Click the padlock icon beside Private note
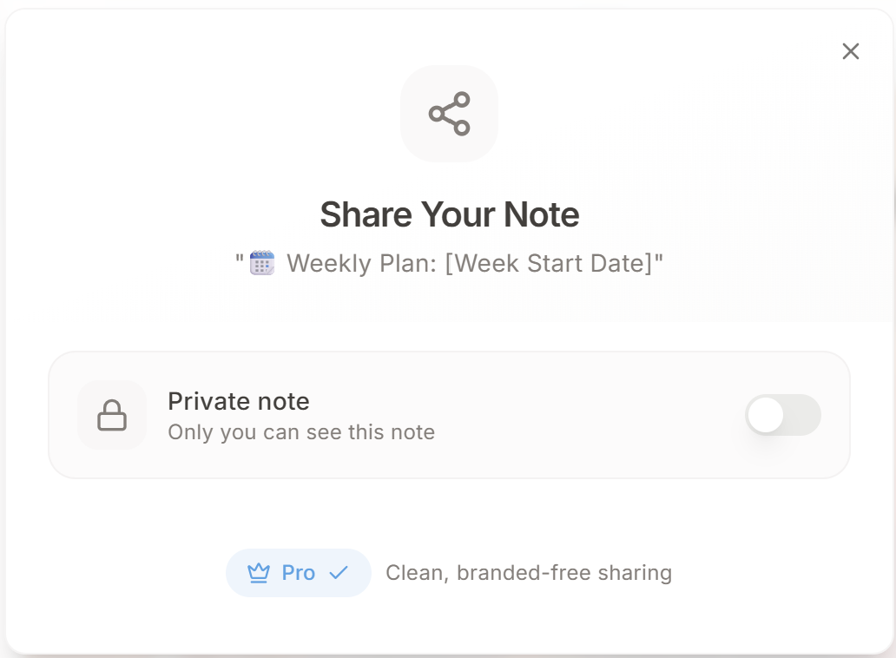This screenshot has height=658, width=896. tap(112, 415)
